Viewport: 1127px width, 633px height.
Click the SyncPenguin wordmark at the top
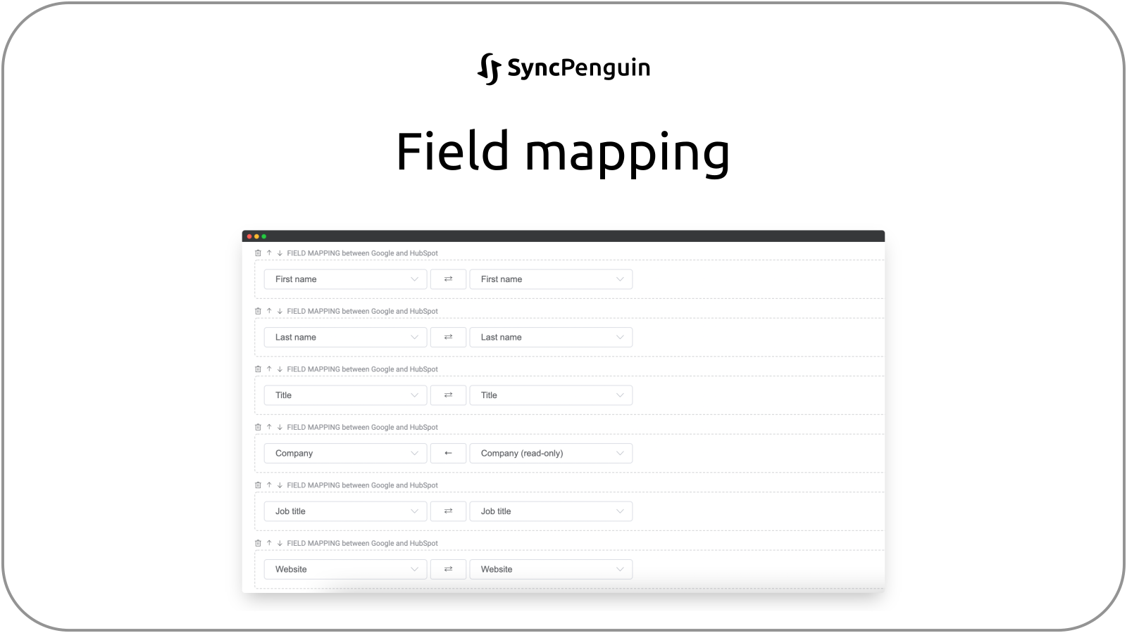pos(580,68)
